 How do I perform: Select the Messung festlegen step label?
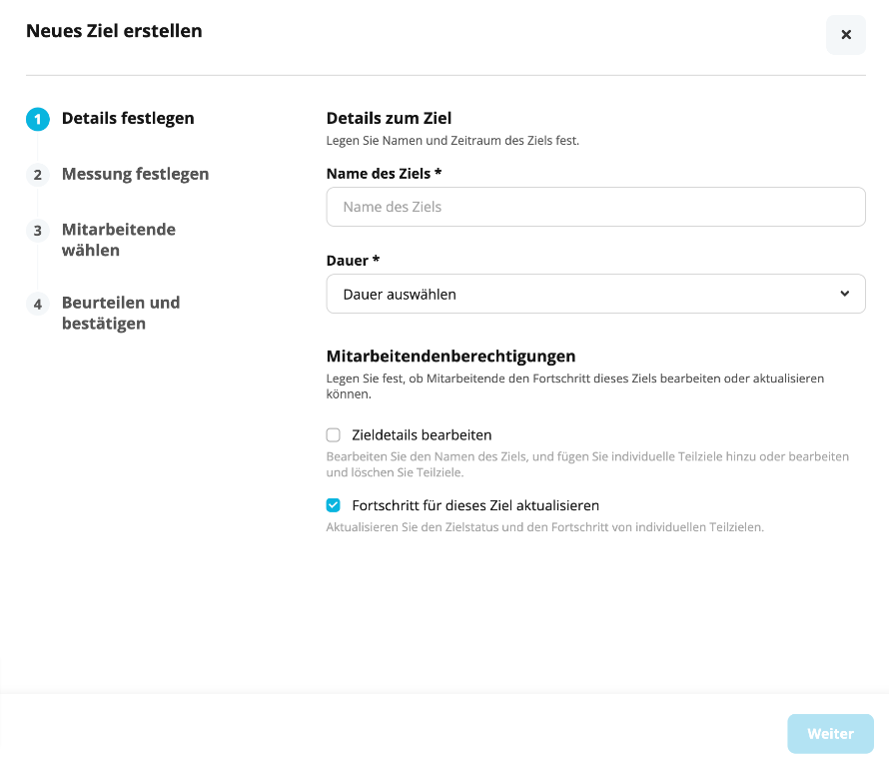(x=136, y=174)
